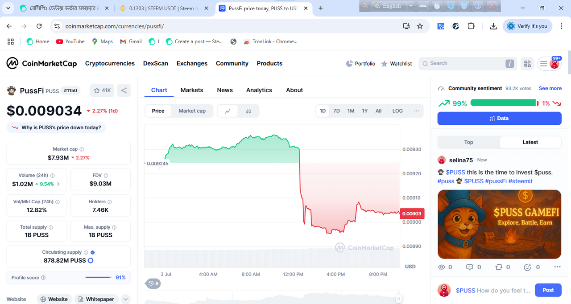Open the post more options ellipsis
The width and height of the screenshot is (571, 304).
(x=557, y=267)
